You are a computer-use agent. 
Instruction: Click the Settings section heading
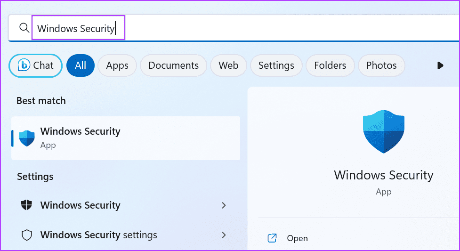(35, 177)
